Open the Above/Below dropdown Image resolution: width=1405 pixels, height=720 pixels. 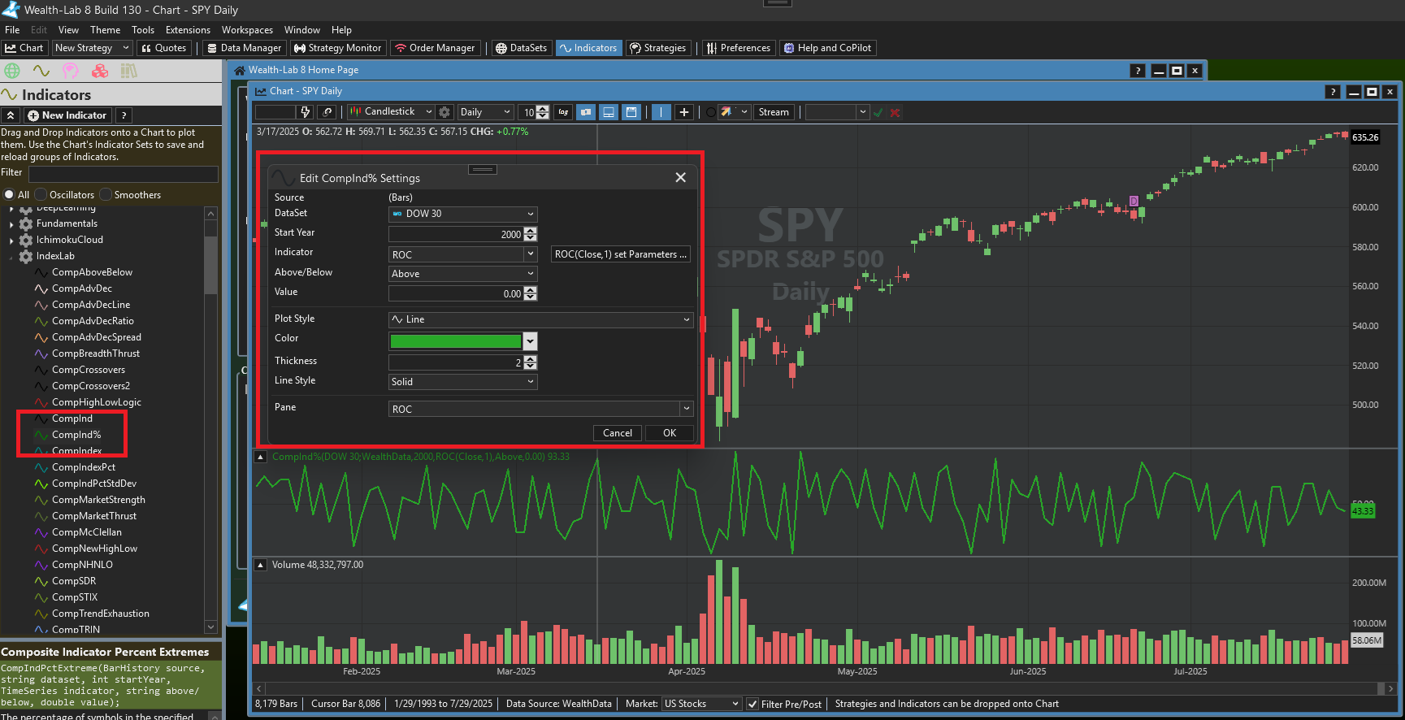[463, 274]
